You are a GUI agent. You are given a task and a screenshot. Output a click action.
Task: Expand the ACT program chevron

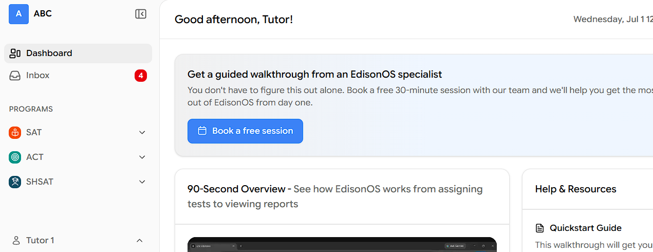(142, 157)
